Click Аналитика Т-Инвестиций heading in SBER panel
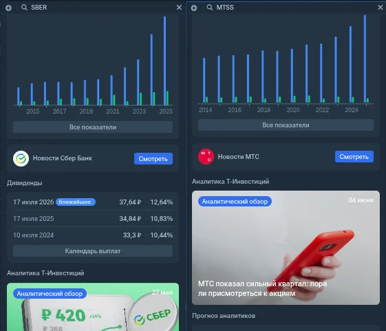 tap(45, 273)
